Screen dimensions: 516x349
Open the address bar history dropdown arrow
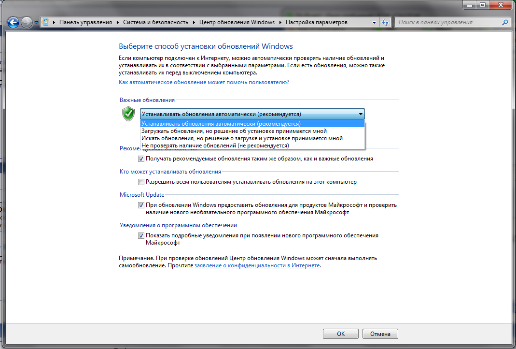coord(375,23)
